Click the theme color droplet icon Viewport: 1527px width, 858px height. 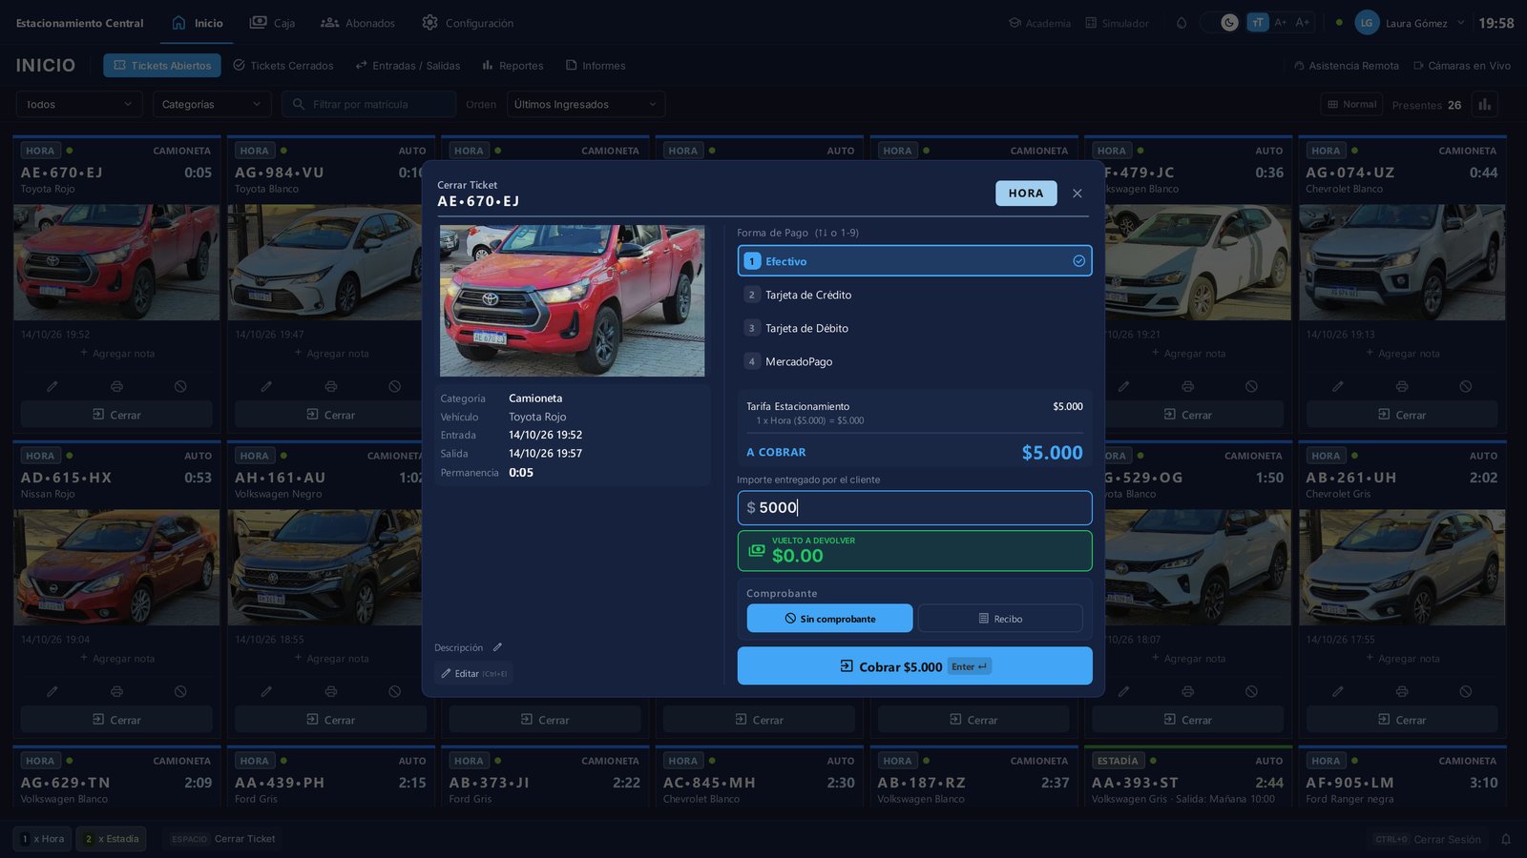[x=1182, y=23]
